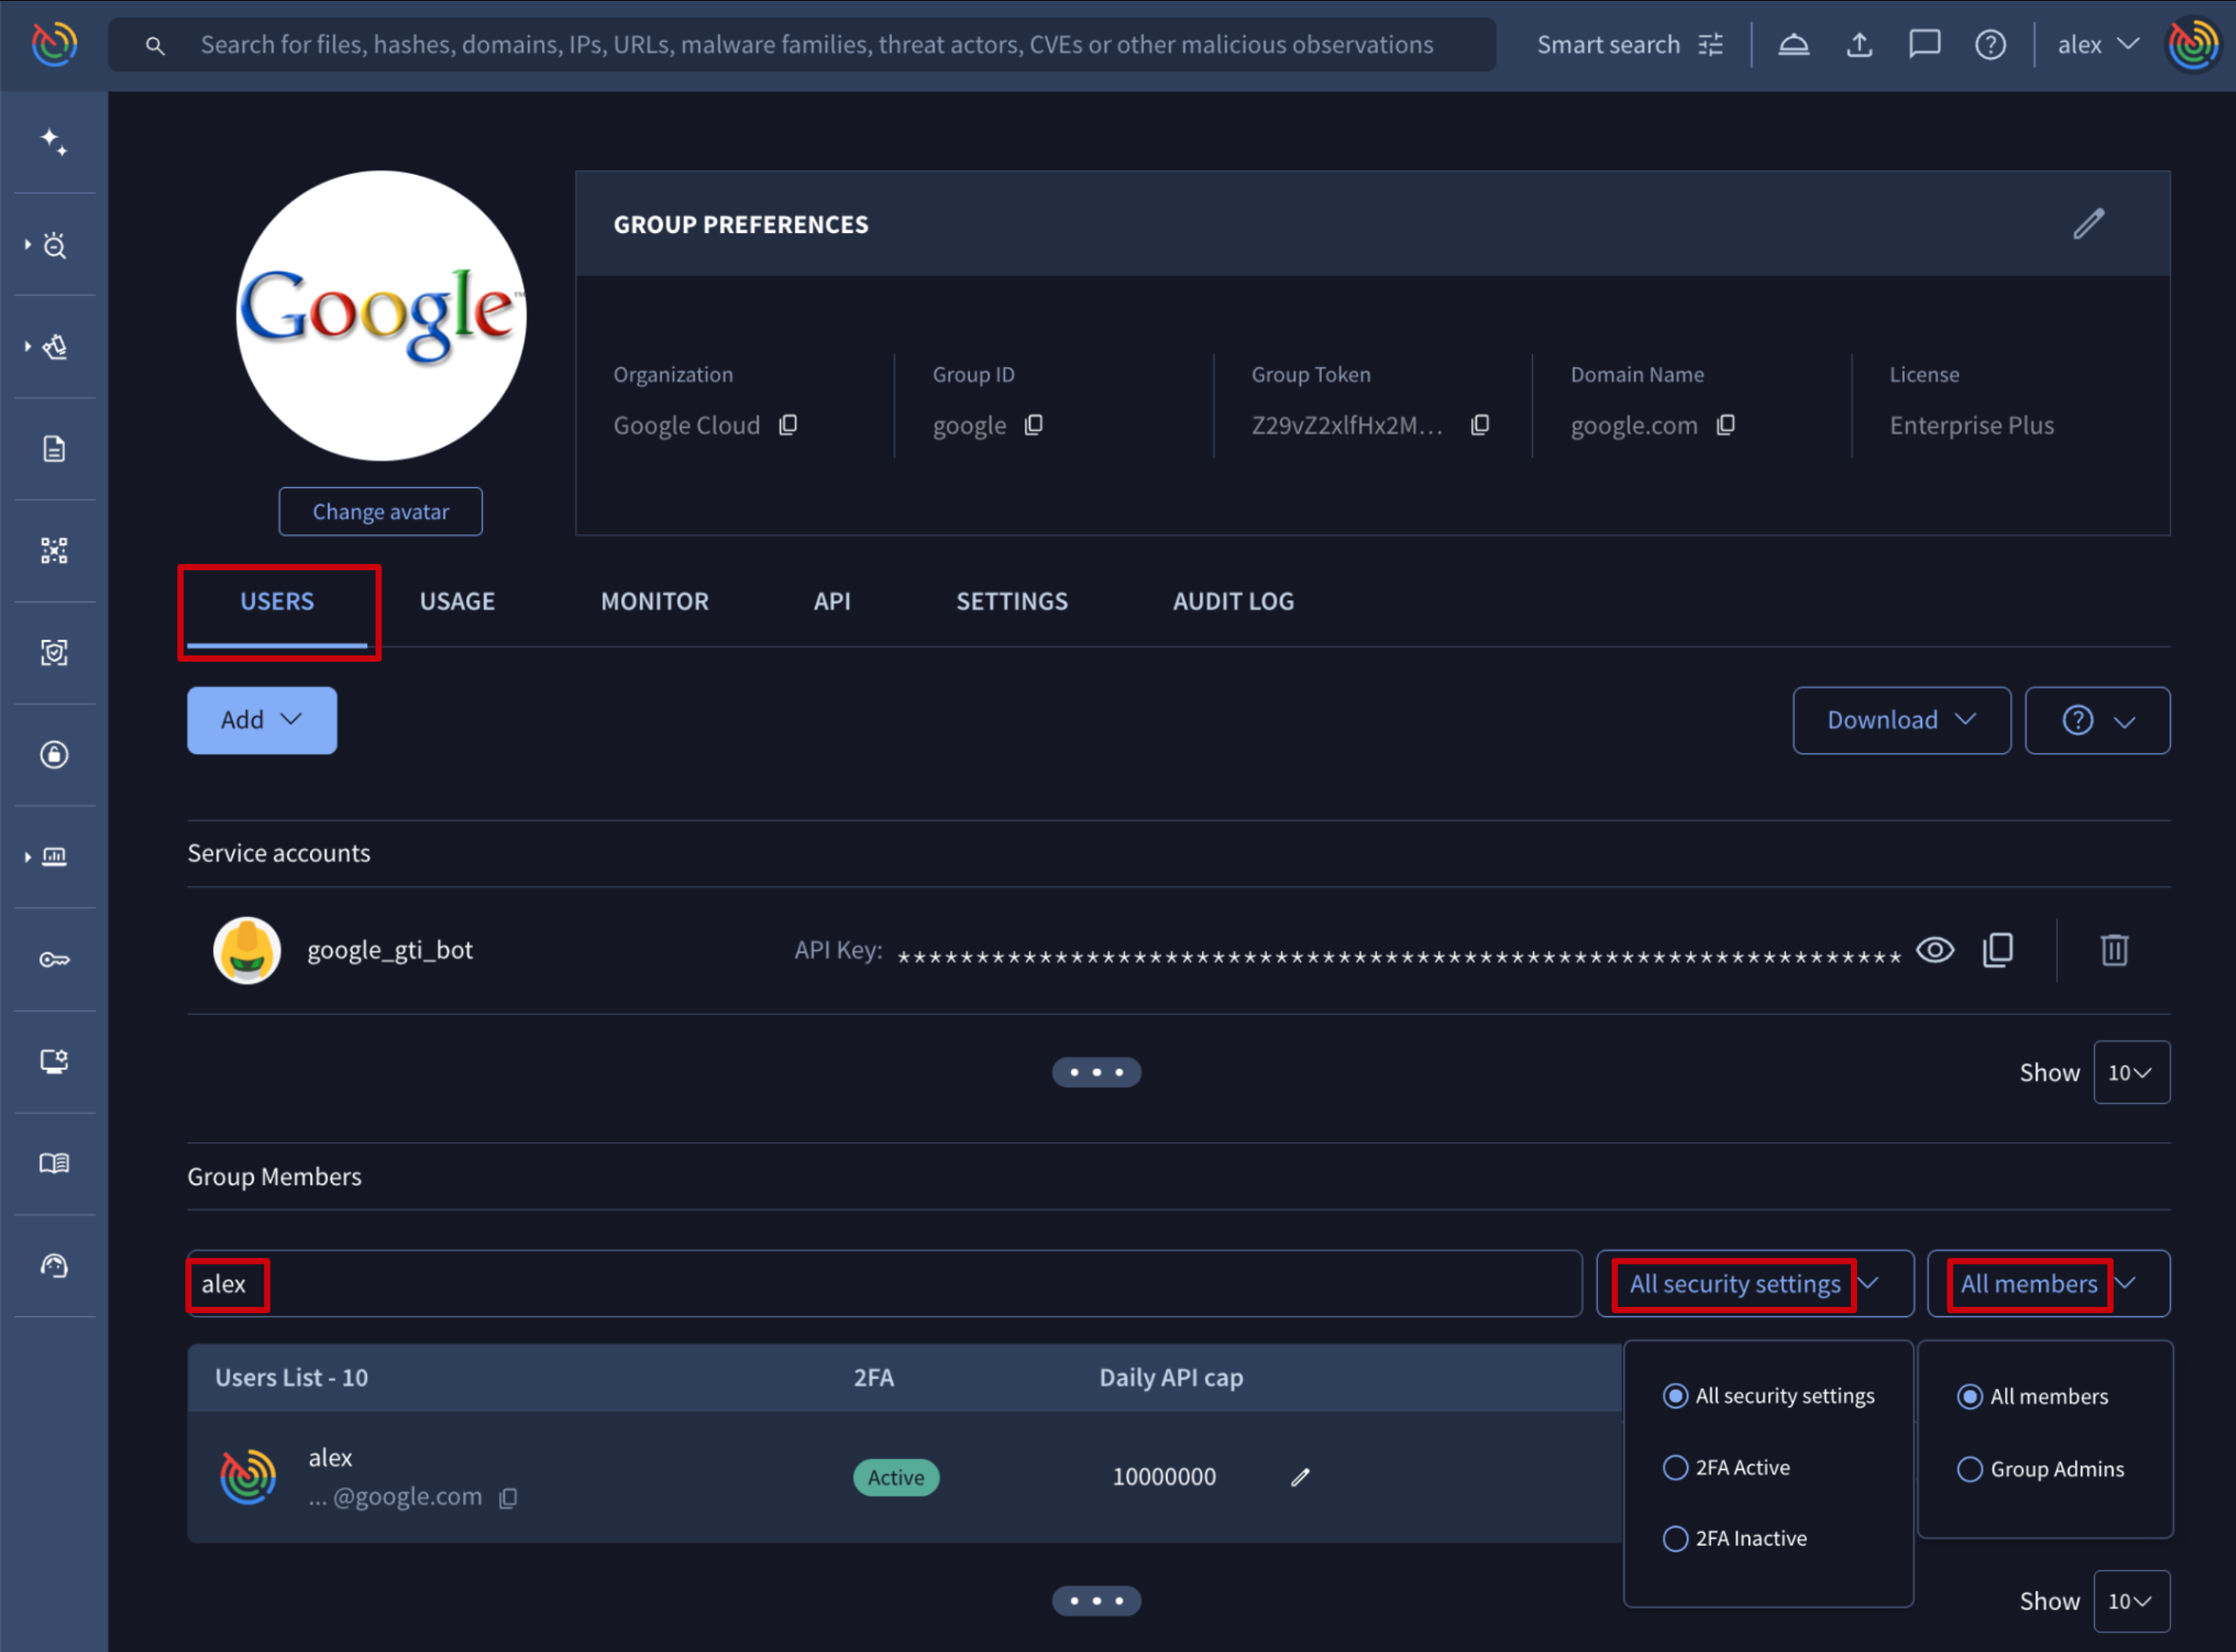Open the USAGE tab
The height and width of the screenshot is (1652, 2236).
(x=457, y=601)
